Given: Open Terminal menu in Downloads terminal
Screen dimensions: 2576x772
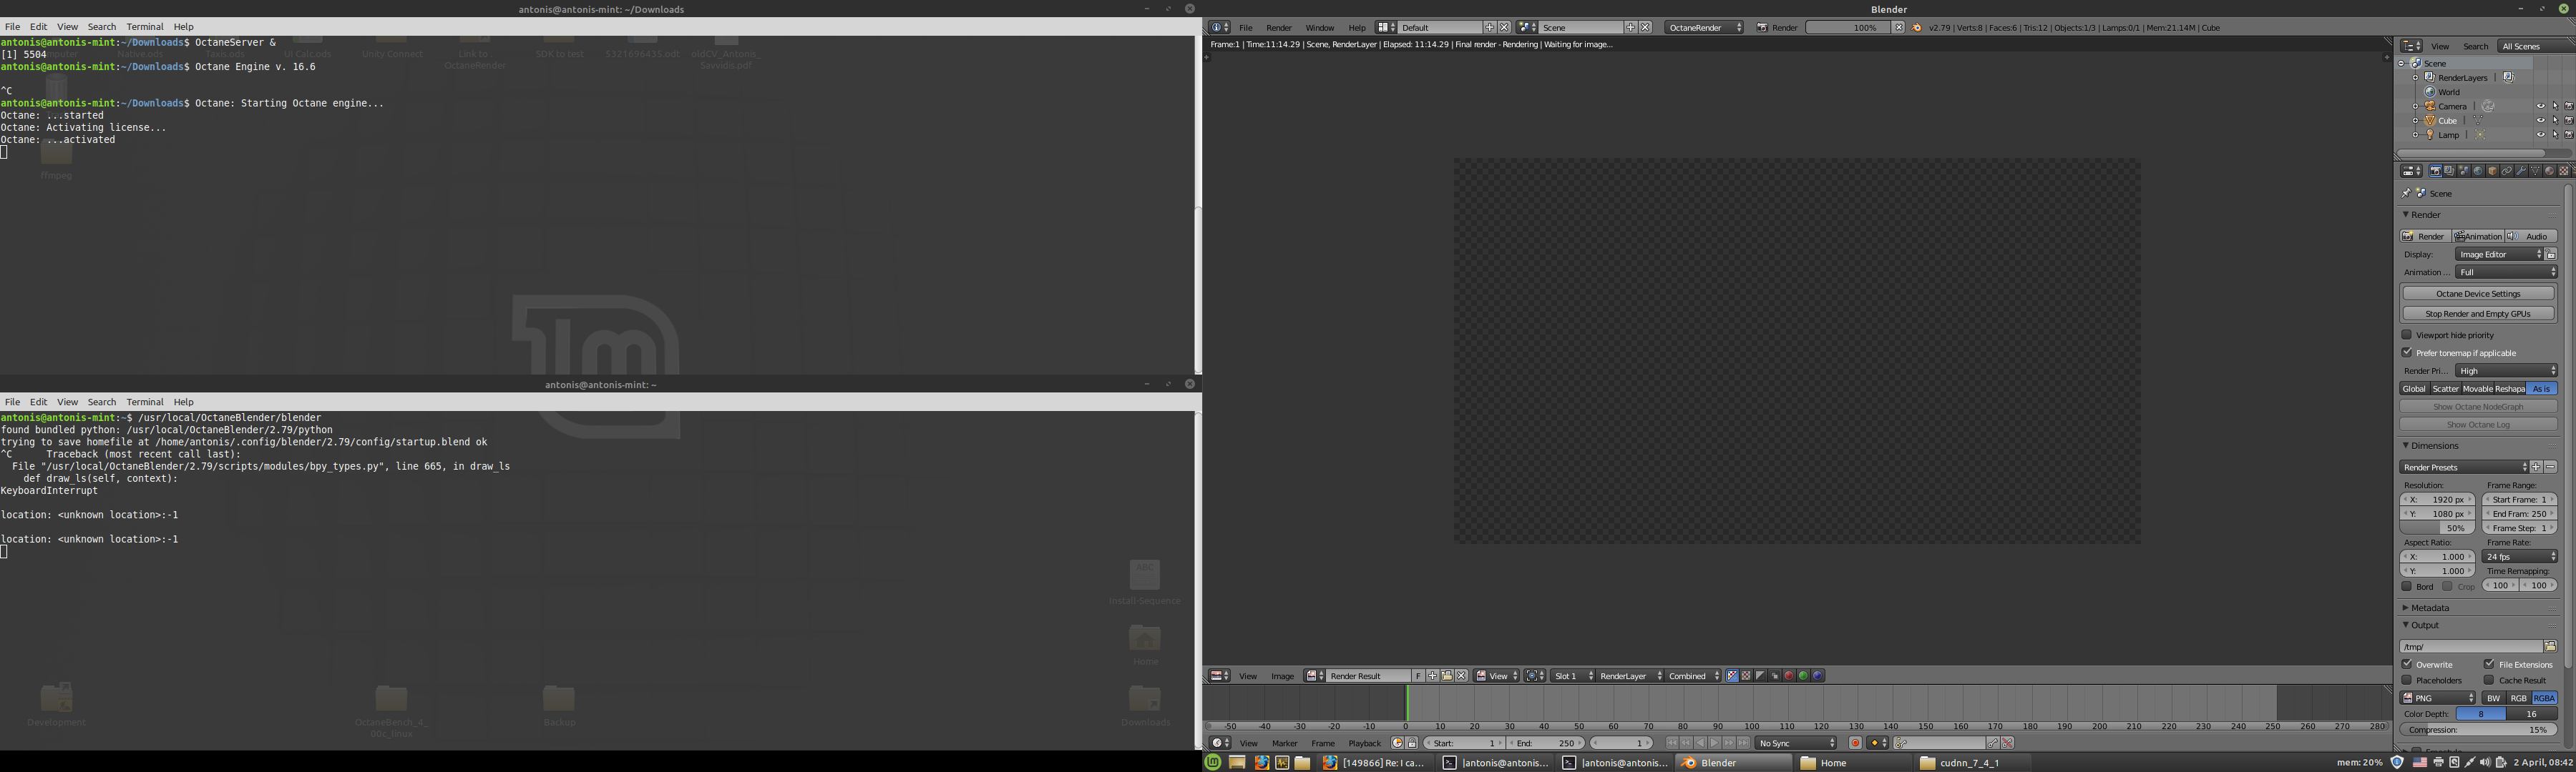Looking at the screenshot, I should 144,27.
